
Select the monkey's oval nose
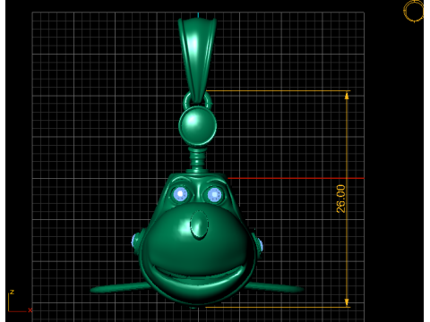199,225
